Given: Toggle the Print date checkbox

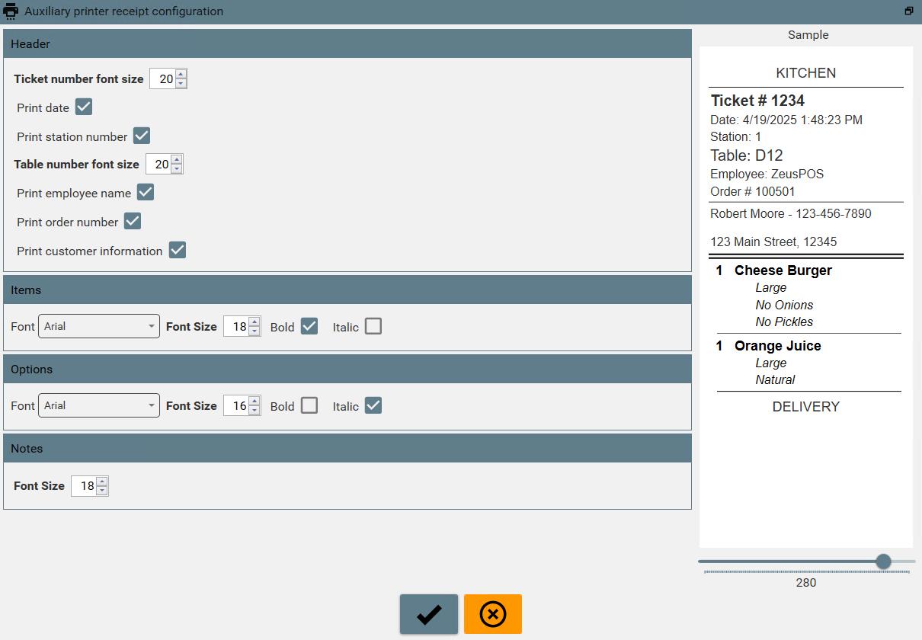Looking at the screenshot, I should pyautogui.click(x=84, y=107).
